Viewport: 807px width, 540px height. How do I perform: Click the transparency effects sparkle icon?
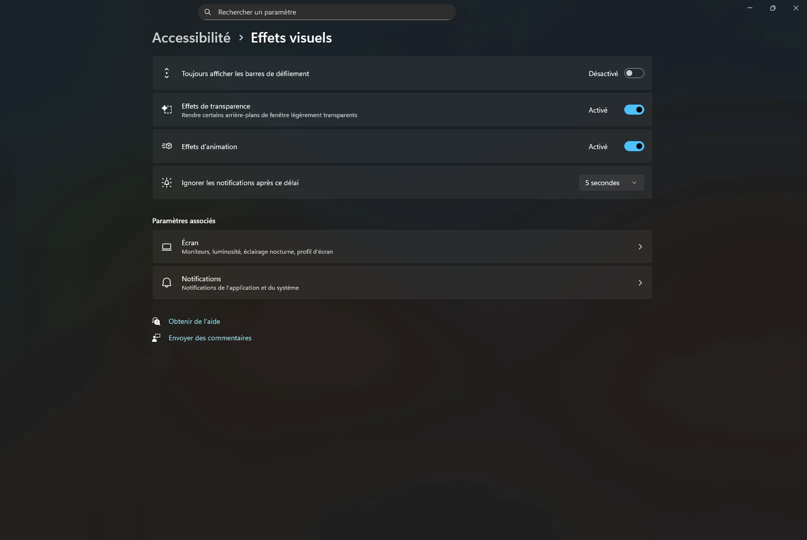[x=167, y=110]
